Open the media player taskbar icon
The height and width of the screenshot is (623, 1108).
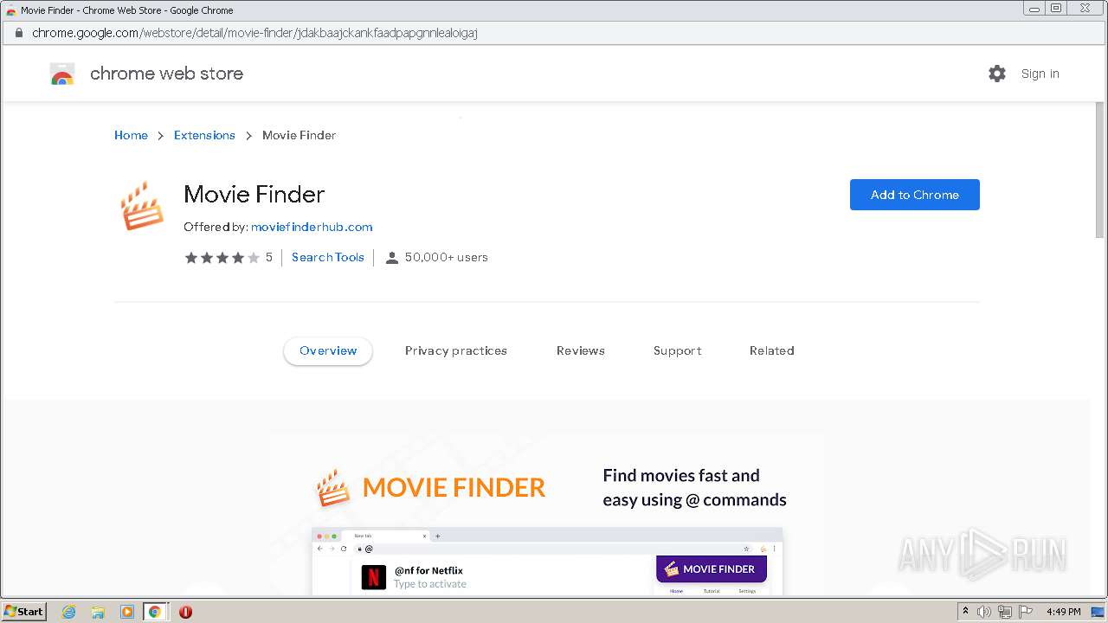[126, 612]
